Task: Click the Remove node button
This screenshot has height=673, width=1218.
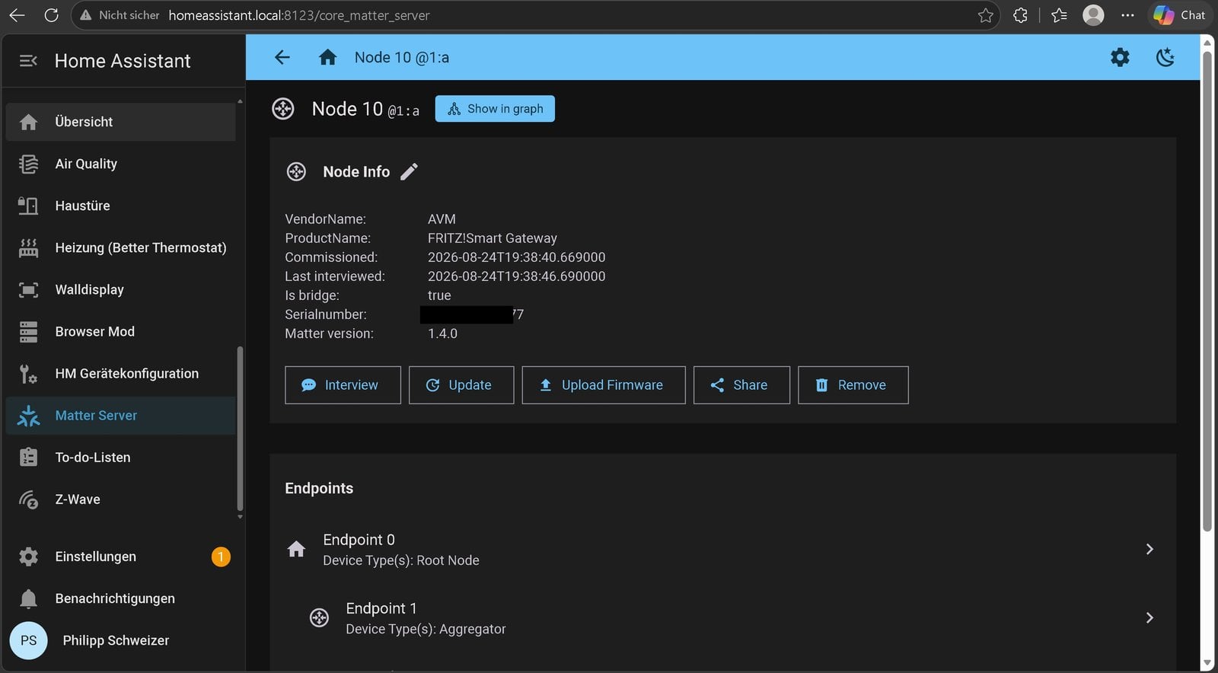Action: tap(853, 385)
